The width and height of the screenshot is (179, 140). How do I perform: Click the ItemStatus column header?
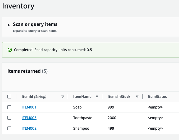click(157, 97)
